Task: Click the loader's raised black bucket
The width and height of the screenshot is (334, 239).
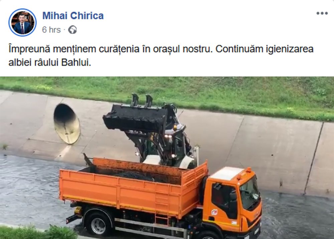Action: tap(135, 118)
